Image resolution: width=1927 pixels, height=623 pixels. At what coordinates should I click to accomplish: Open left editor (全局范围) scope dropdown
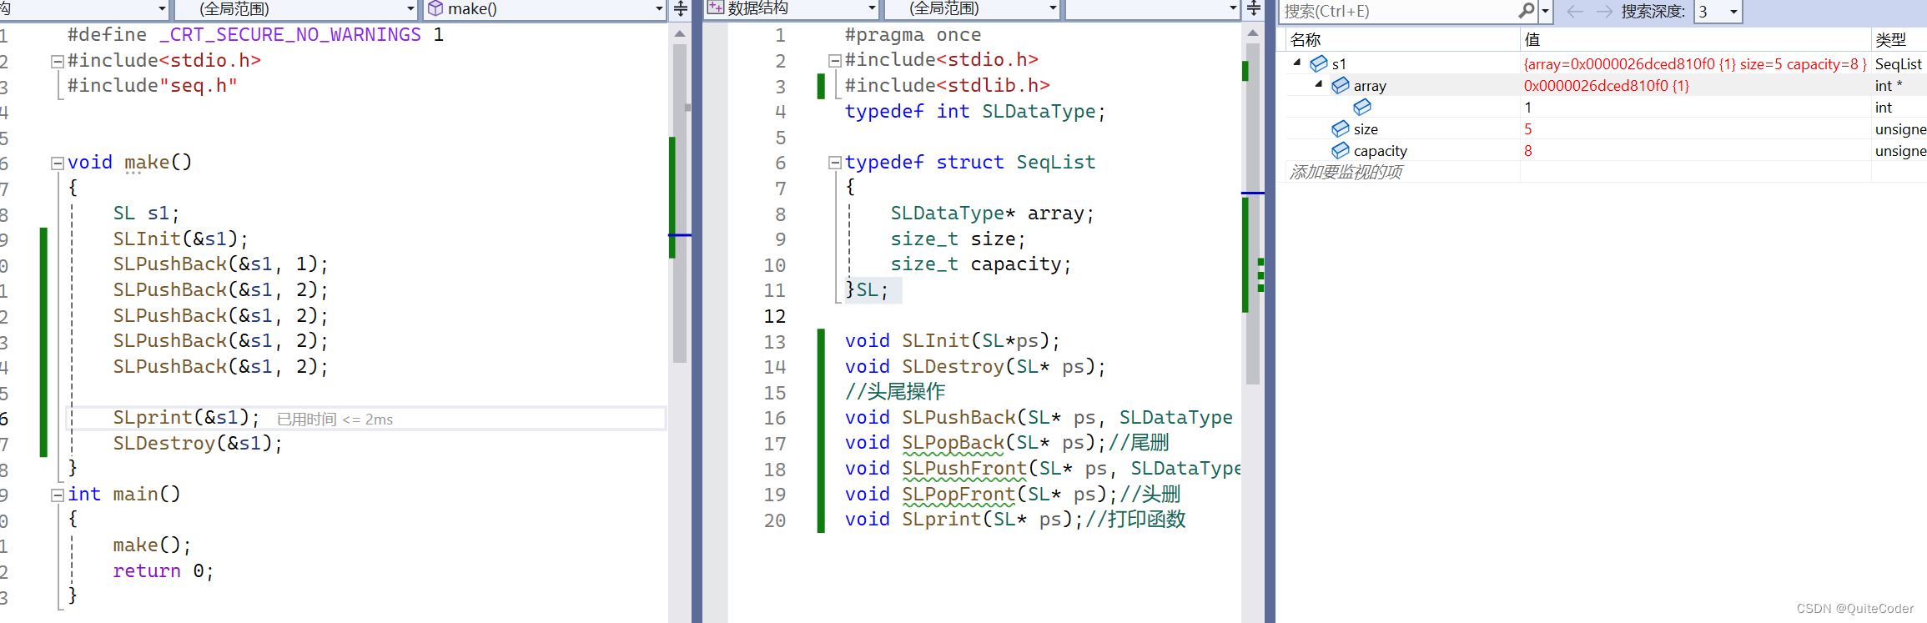pyautogui.click(x=410, y=9)
